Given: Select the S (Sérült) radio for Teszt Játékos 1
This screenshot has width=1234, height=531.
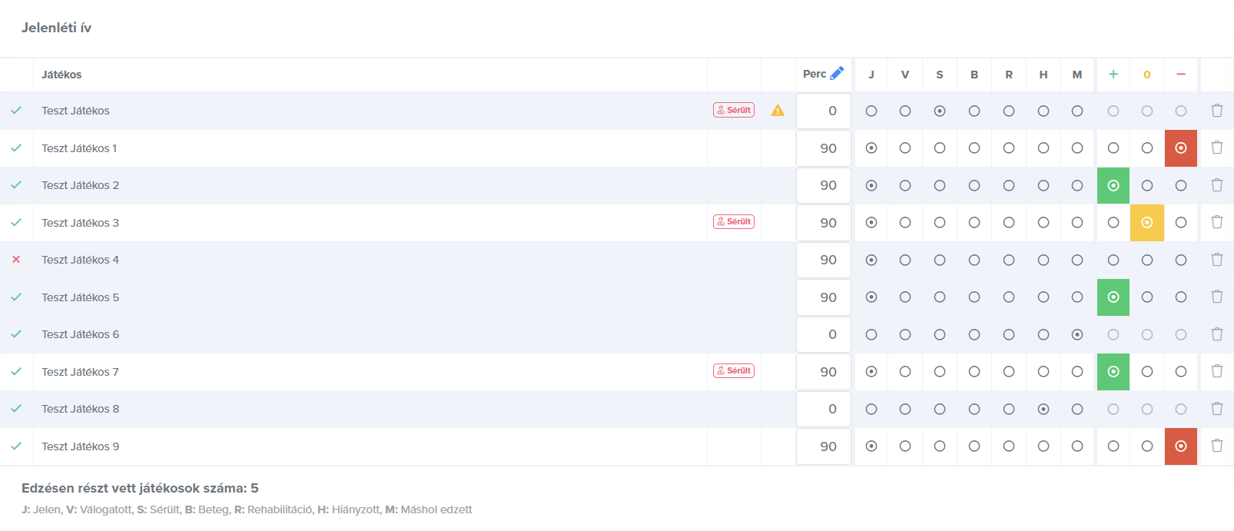Looking at the screenshot, I should tap(940, 148).
